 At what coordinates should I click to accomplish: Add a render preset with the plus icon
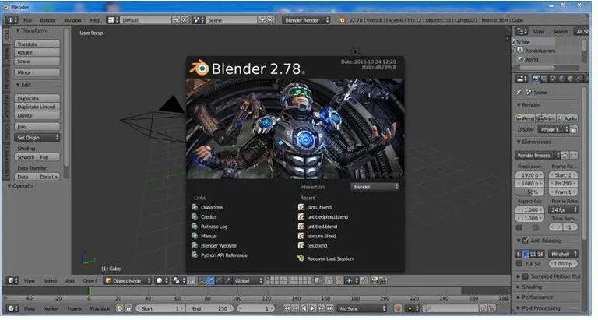pos(565,155)
